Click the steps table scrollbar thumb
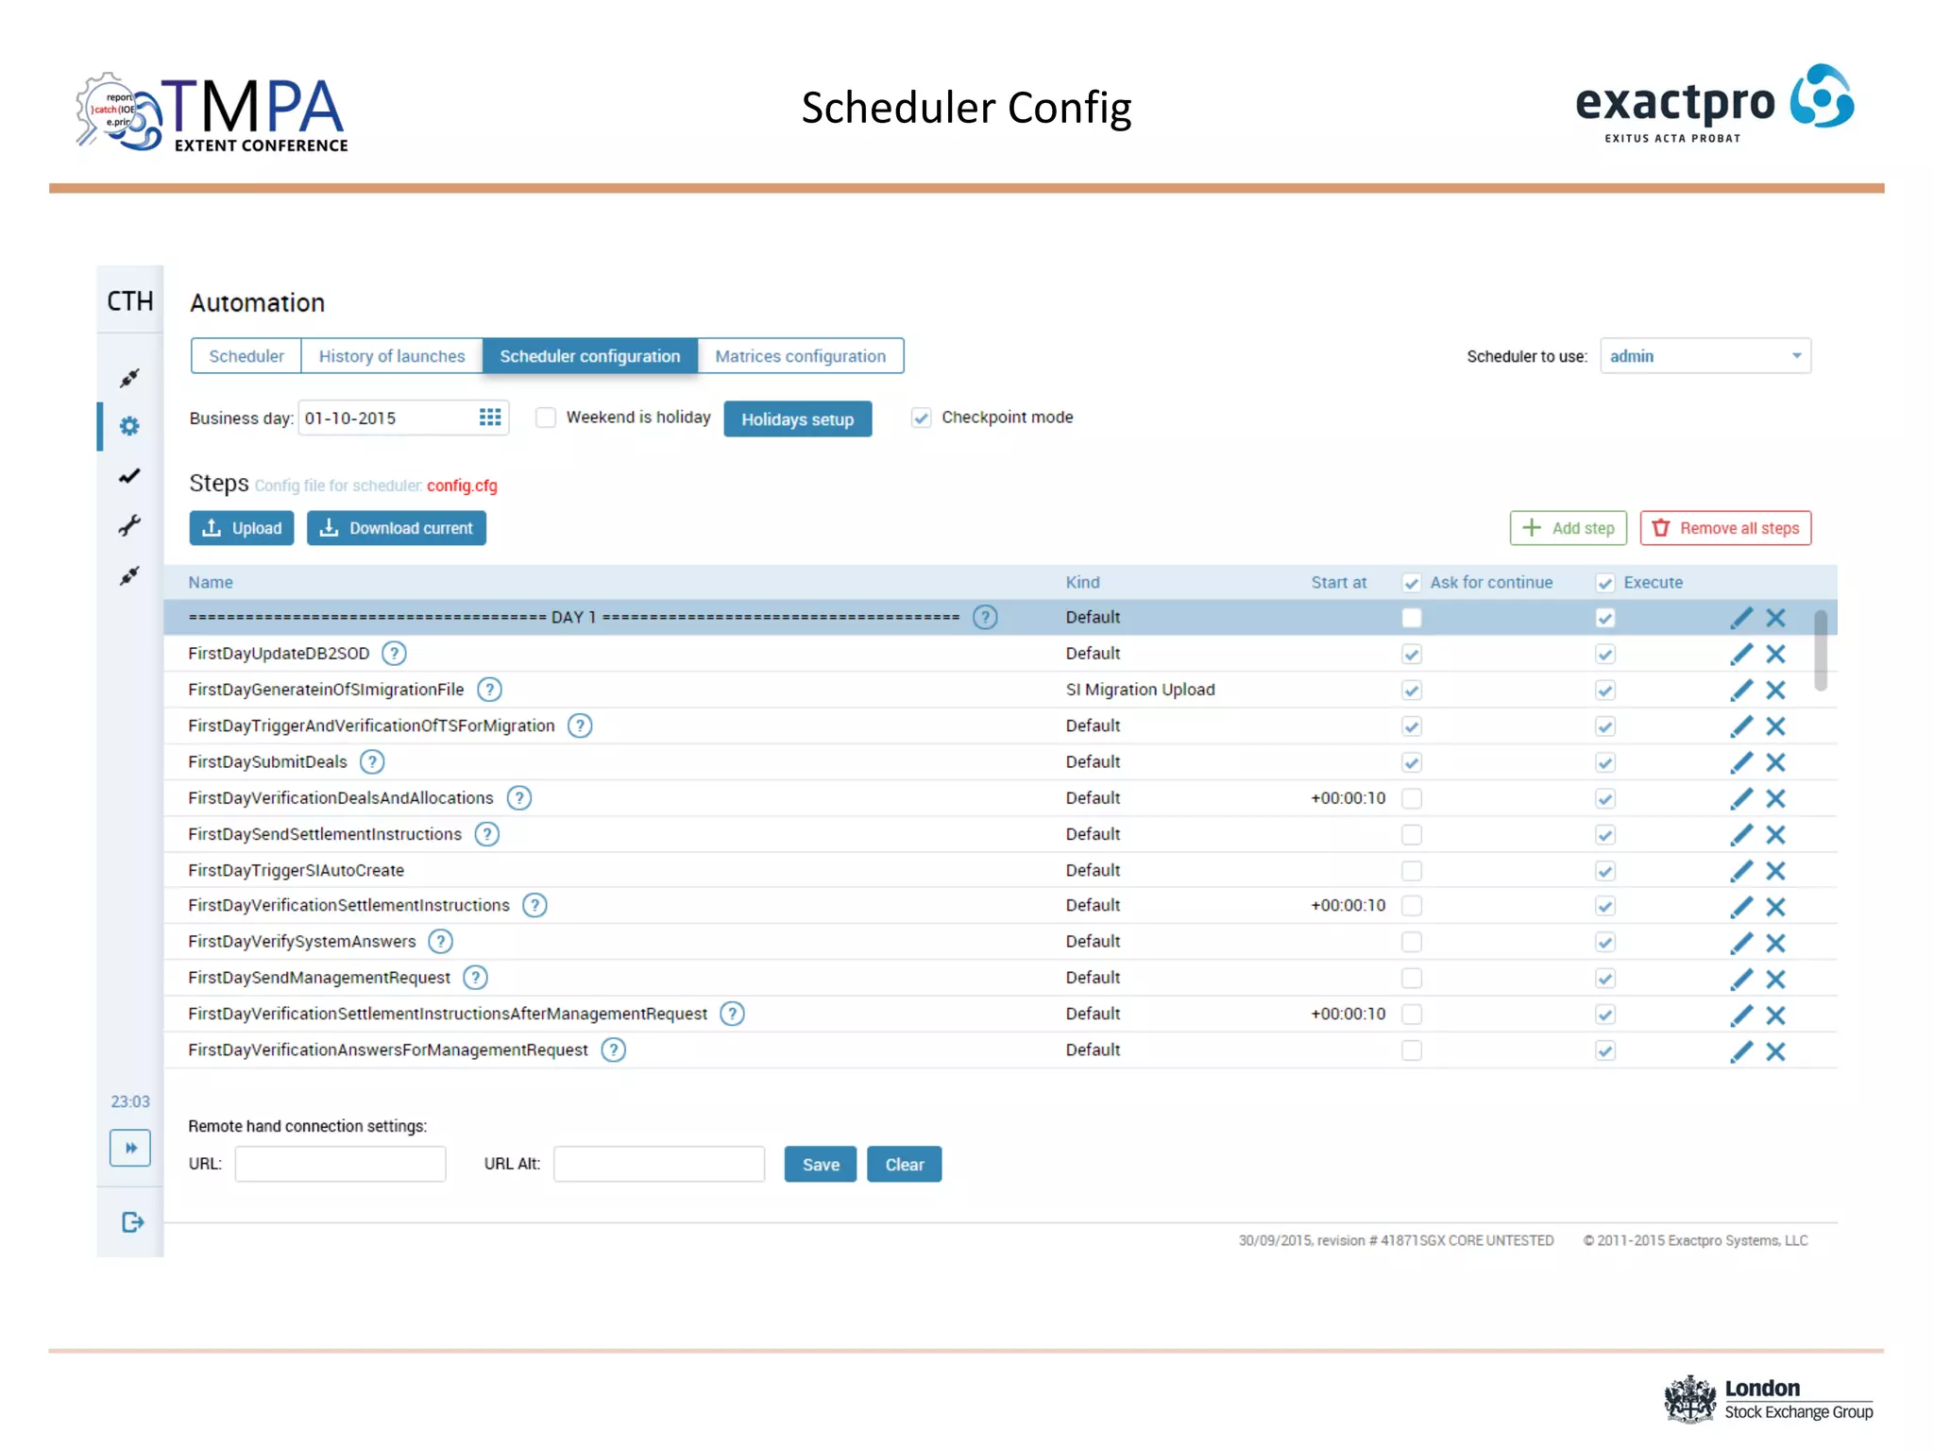The height and width of the screenshot is (1451, 1934). click(1821, 651)
